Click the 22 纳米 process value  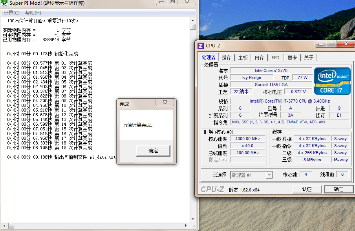(241, 92)
